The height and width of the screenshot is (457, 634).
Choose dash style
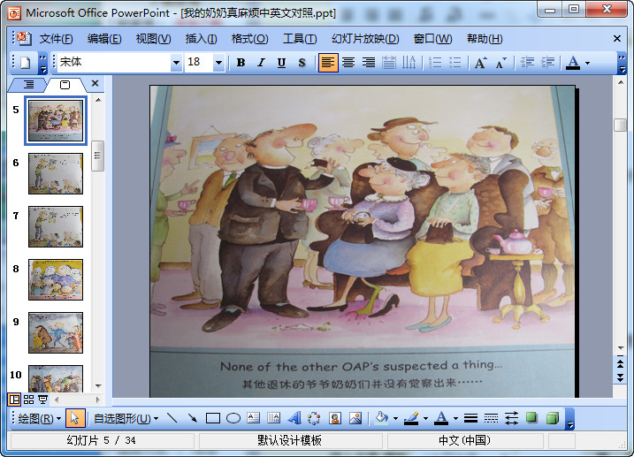491,418
